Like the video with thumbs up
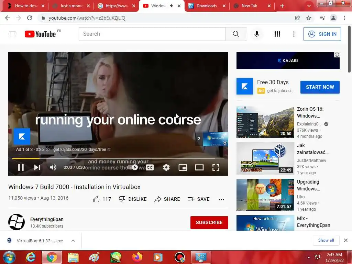Screen dimensions: 352x264 (x=102, y=199)
